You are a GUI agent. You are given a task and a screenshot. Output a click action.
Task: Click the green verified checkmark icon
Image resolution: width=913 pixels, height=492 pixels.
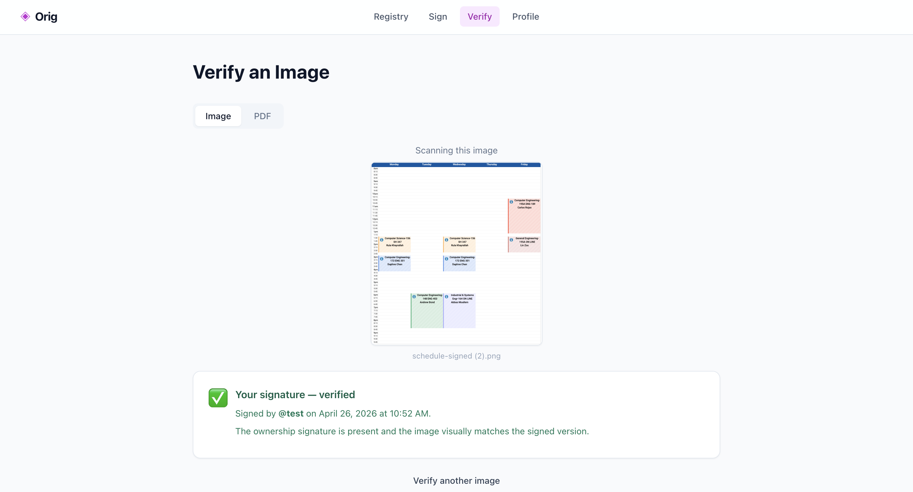[218, 398]
